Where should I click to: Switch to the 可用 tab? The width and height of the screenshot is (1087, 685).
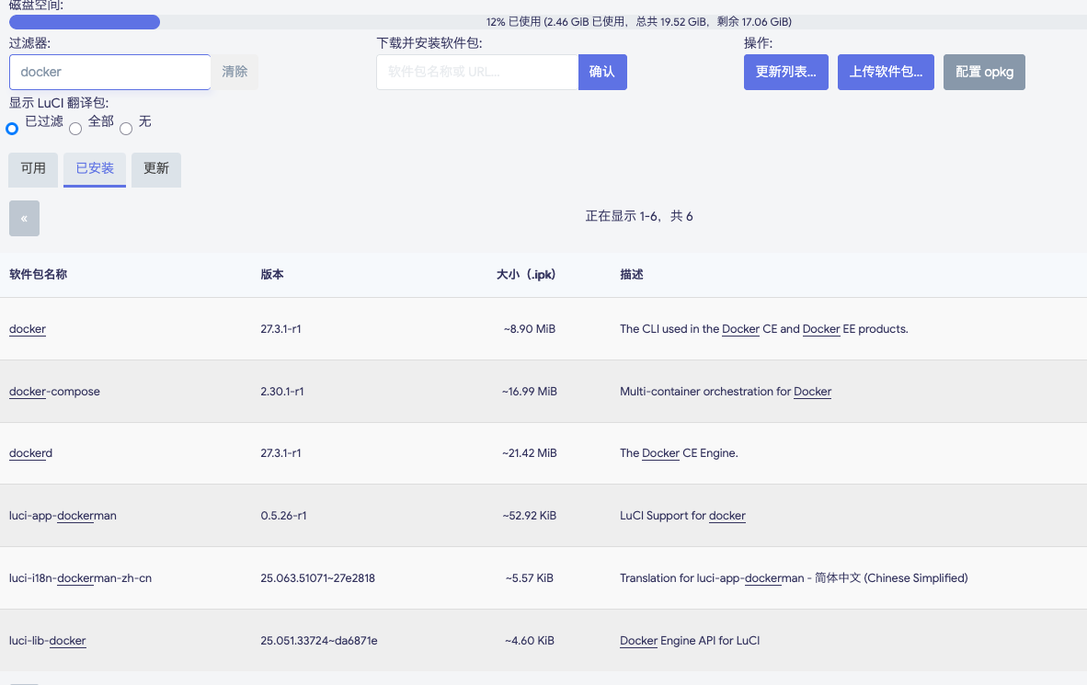coord(32,169)
